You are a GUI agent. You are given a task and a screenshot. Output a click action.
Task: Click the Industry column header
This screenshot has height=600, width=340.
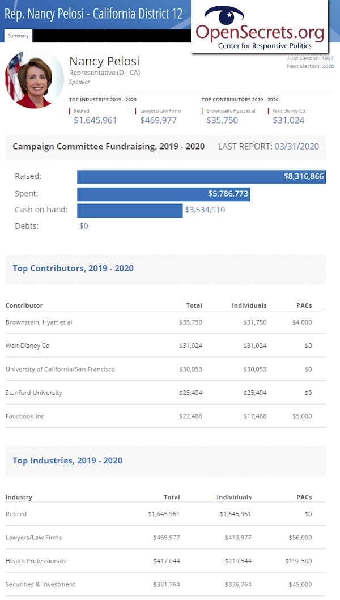[x=19, y=497]
